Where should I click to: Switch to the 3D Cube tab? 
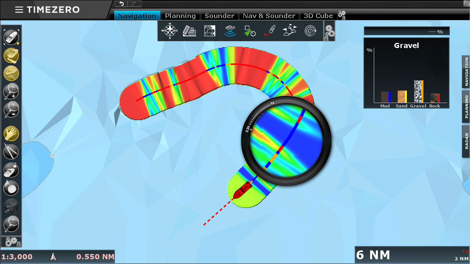point(318,16)
